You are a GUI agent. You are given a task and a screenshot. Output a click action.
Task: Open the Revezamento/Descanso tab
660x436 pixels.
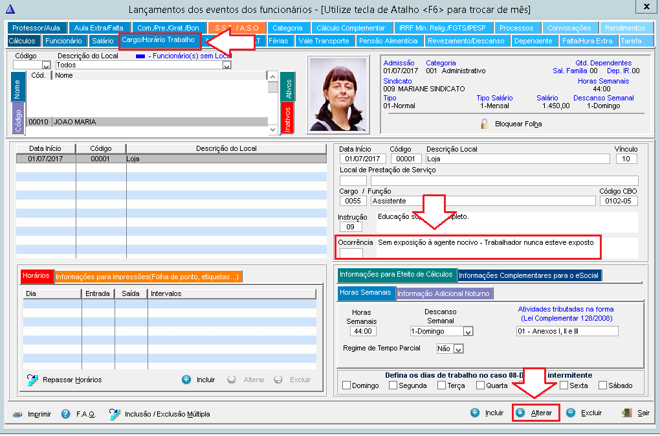coord(466,41)
